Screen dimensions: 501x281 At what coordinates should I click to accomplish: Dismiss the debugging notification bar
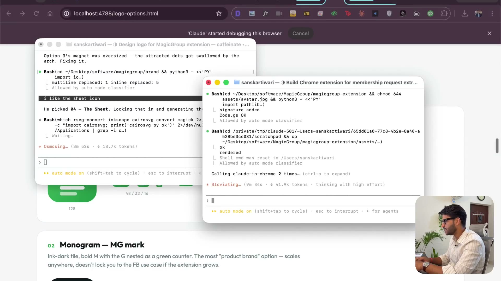[x=490, y=33]
